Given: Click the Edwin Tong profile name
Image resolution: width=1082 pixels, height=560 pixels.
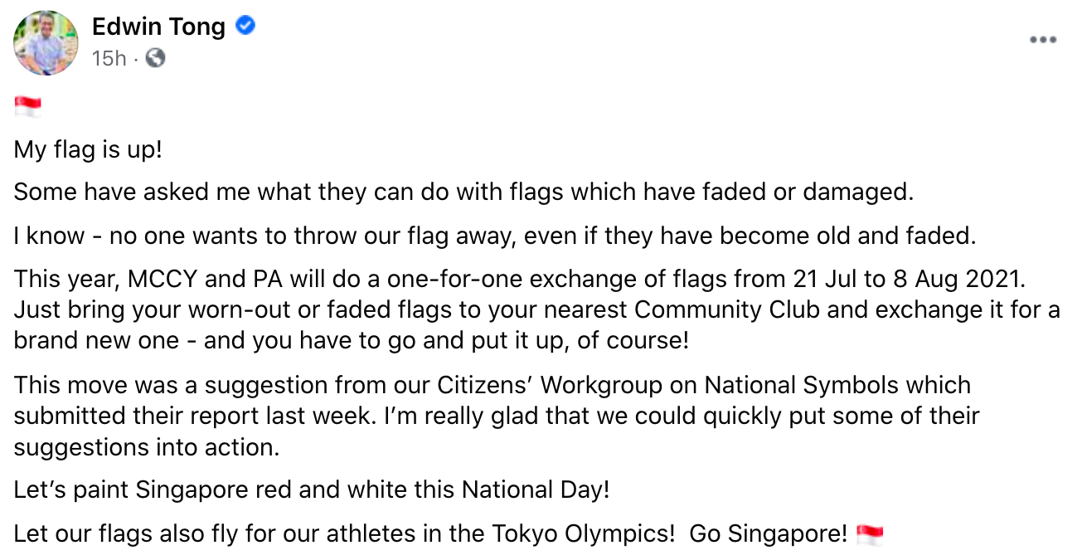Looking at the screenshot, I should 158,27.
